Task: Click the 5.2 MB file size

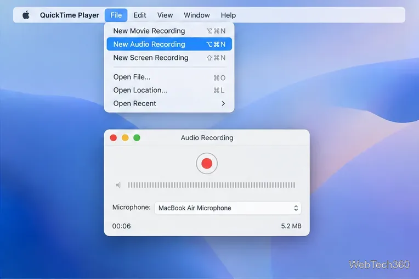Action: point(291,226)
